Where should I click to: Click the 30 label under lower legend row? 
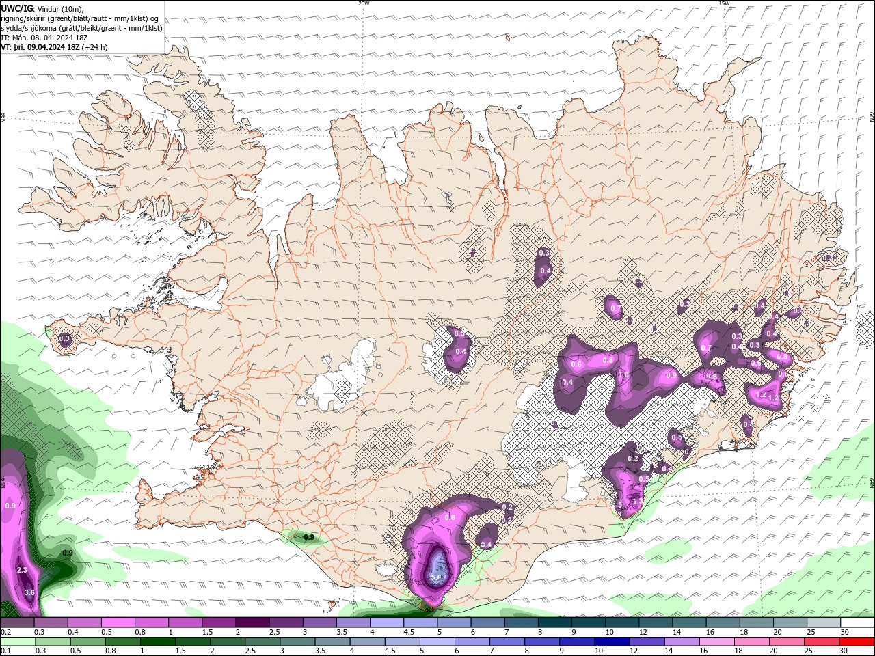point(845,651)
